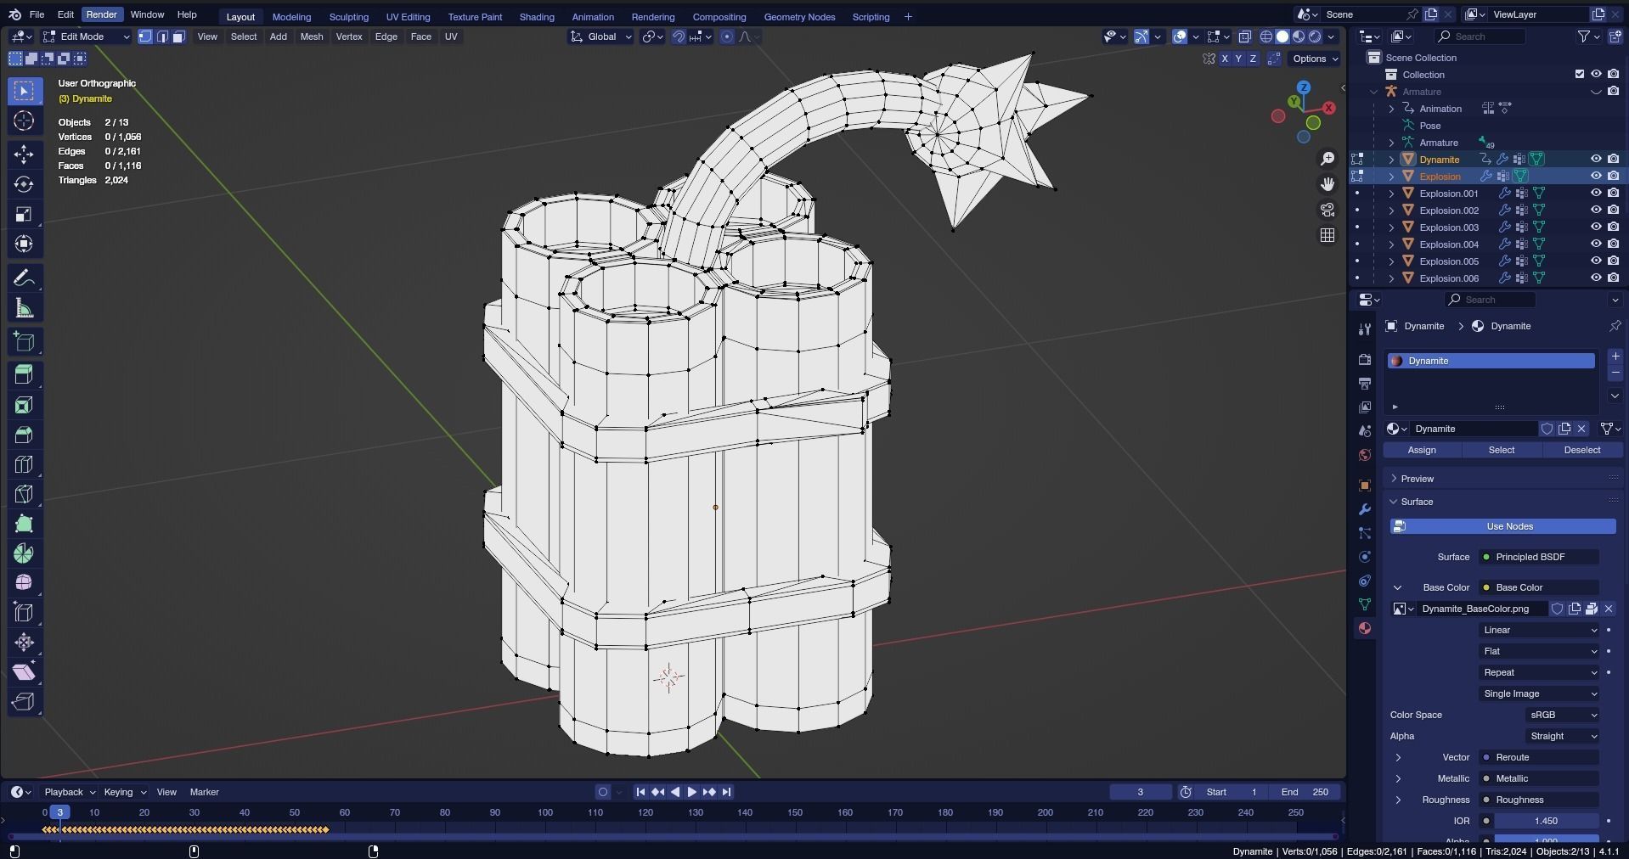Open the Linear interpolation dropdown

click(x=1539, y=630)
